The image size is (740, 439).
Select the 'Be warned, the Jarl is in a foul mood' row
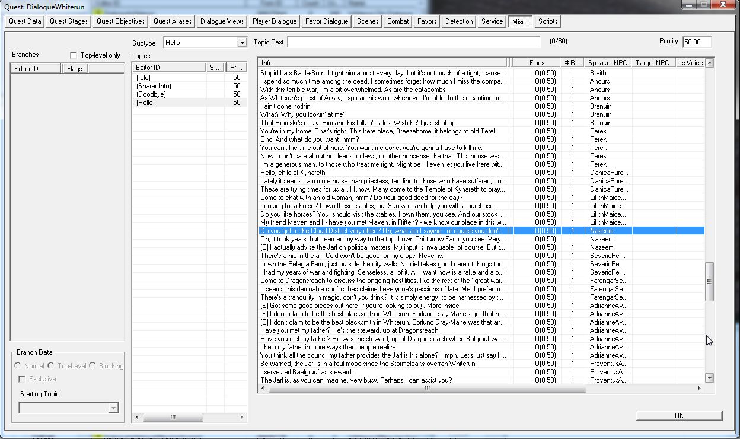pos(481,364)
